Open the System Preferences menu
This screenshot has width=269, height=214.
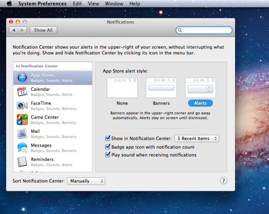pyautogui.click(x=42, y=4)
